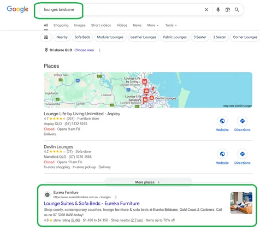Click the Choose area link
Viewport: 260px width, 237px height.
(x=84, y=50)
